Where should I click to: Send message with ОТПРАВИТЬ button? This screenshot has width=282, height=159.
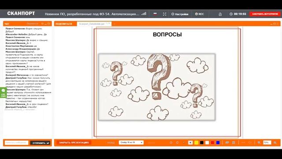40,143
